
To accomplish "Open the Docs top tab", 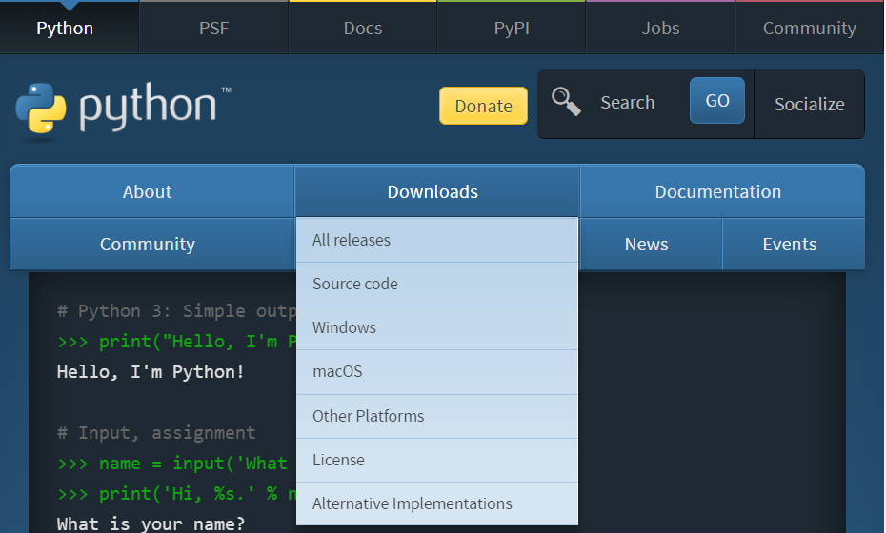I will 363,28.
